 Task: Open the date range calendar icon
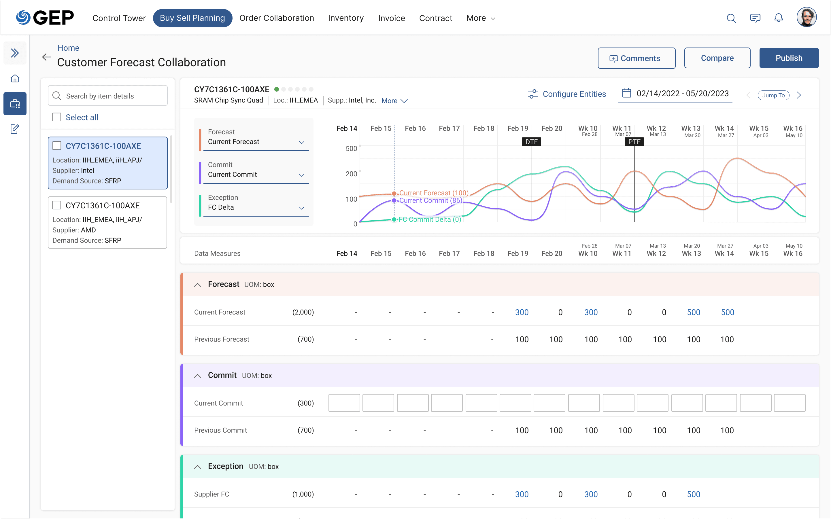[x=626, y=93]
